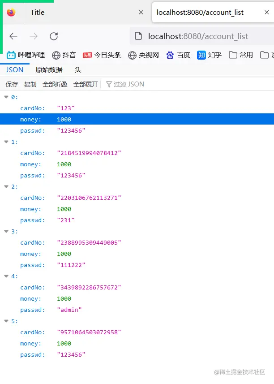
Task: Click the URL address bar
Action: click(x=202, y=36)
